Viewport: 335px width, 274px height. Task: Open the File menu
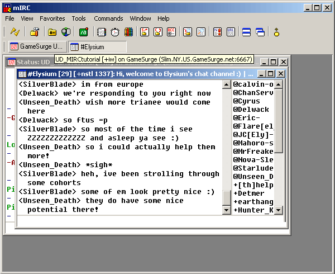9,18
